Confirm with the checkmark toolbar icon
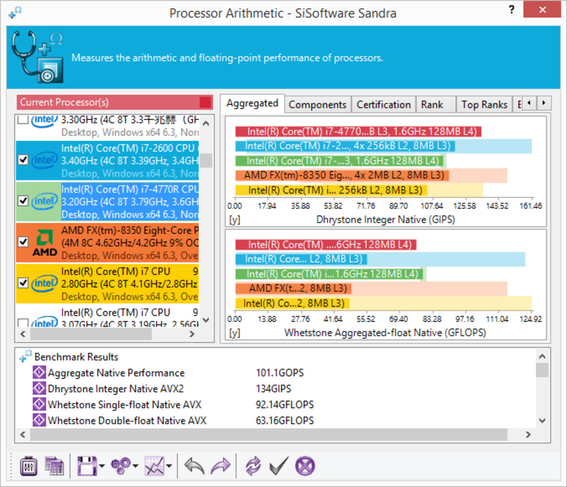The height and width of the screenshot is (487, 567). point(279,466)
